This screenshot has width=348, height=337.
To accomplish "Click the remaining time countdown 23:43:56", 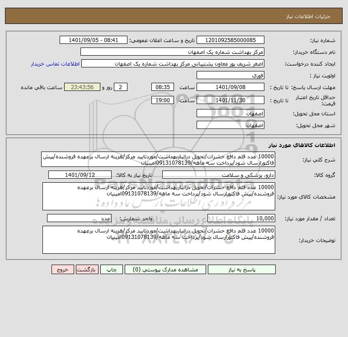I will coord(82,87).
